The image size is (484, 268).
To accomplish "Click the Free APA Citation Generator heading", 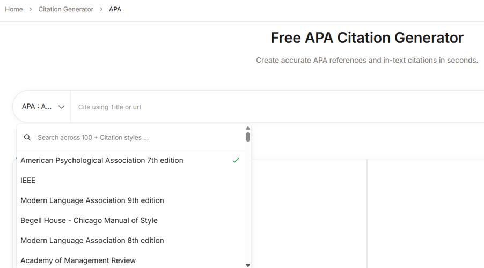I will click(x=367, y=38).
